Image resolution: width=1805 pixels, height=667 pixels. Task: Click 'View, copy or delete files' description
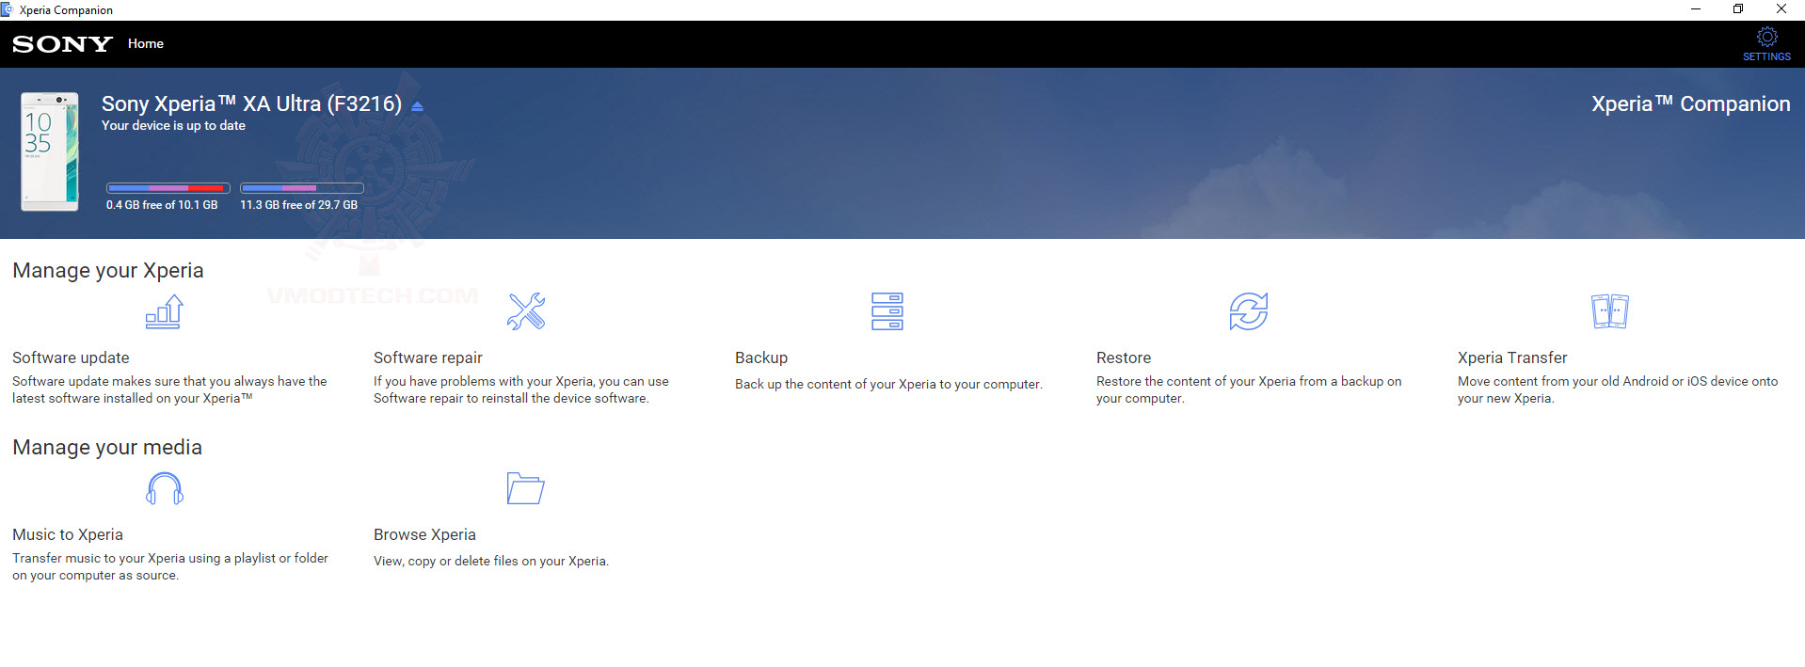point(491,561)
